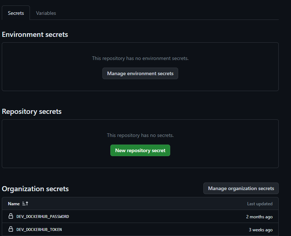Create a New repository secret
Image resolution: width=291 pixels, height=236 pixels.
tap(140, 150)
